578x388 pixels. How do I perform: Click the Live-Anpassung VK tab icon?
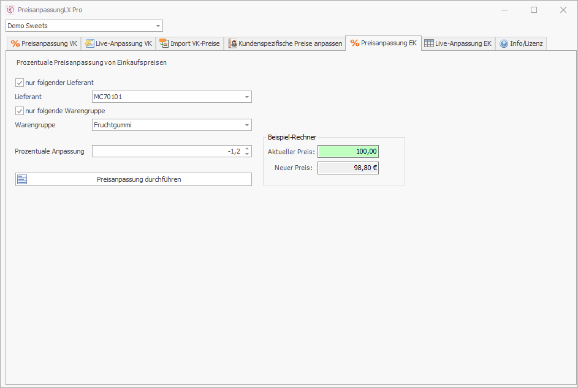(89, 43)
